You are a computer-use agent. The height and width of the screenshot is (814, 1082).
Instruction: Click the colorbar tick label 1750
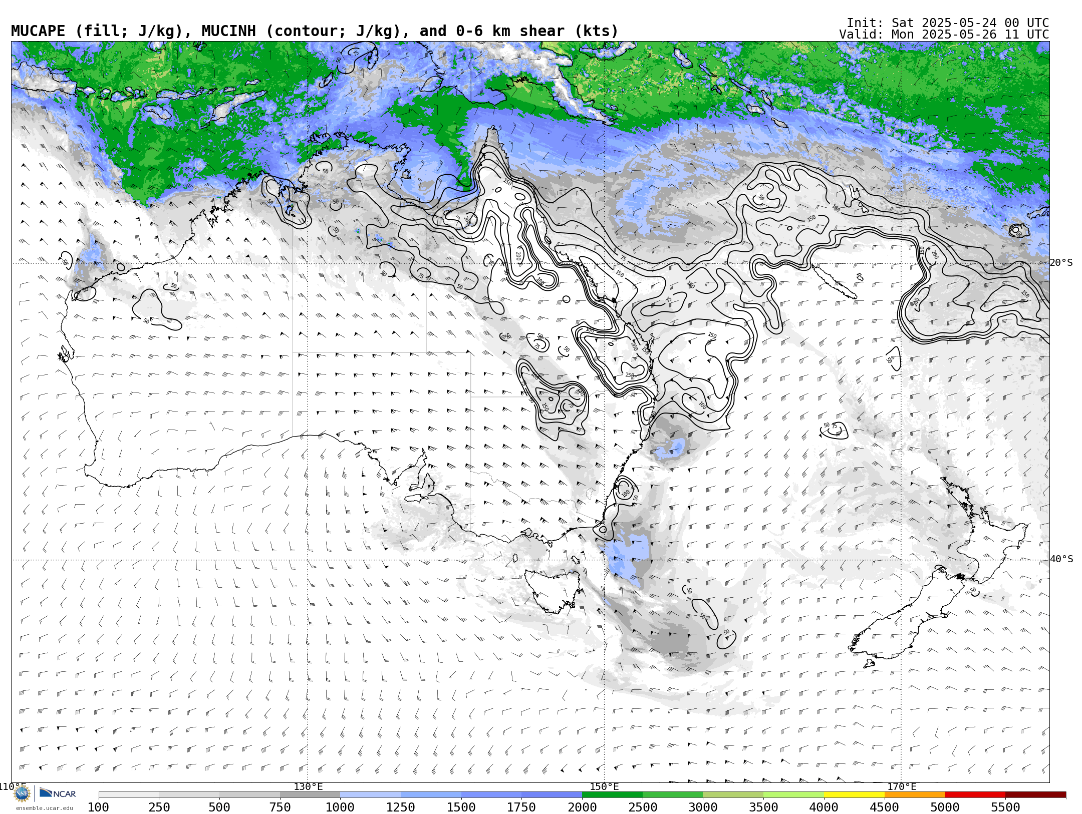521,807
